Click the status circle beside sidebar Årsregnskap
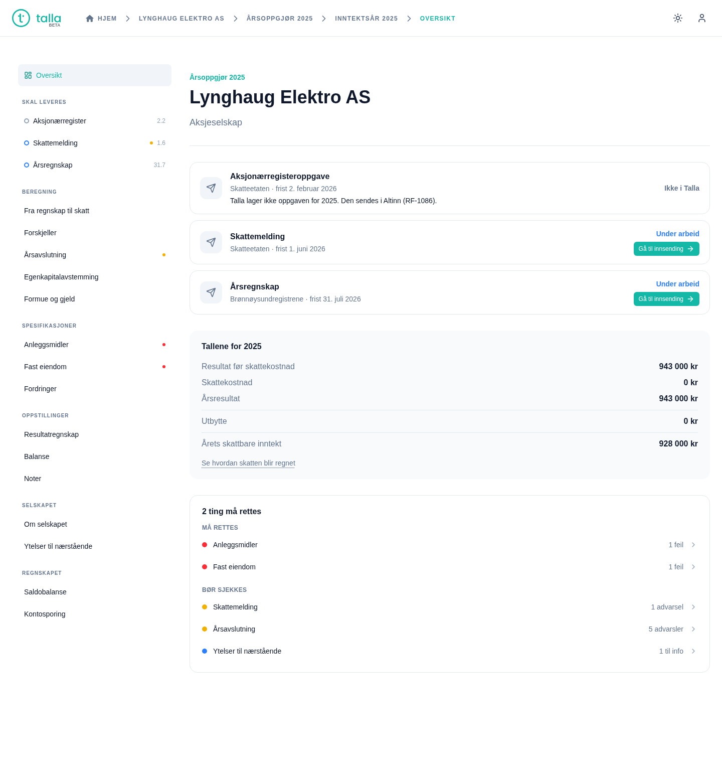The height and width of the screenshot is (777, 722). [x=27, y=165]
